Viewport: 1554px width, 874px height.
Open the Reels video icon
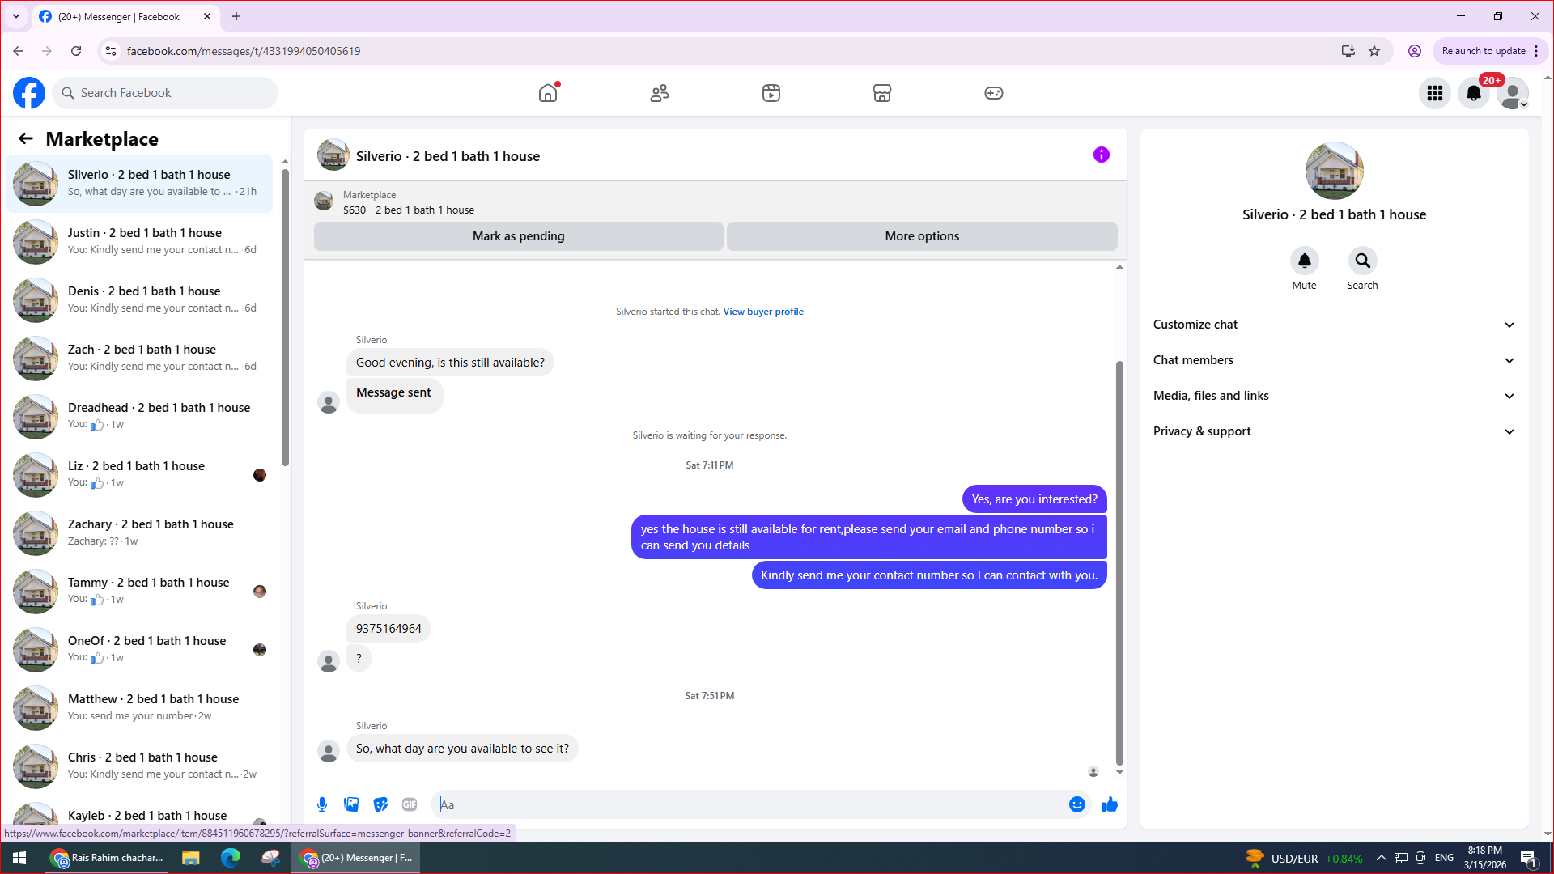pyautogui.click(x=771, y=93)
